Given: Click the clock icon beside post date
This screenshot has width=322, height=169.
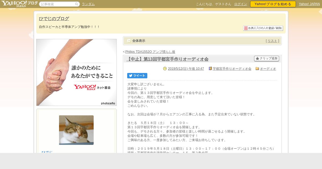Looking at the screenshot, I should coord(165,69).
